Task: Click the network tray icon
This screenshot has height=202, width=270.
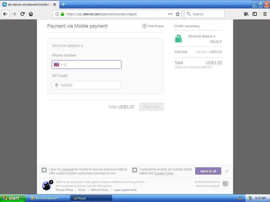Action: pyautogui.click(x=250, y=198)
